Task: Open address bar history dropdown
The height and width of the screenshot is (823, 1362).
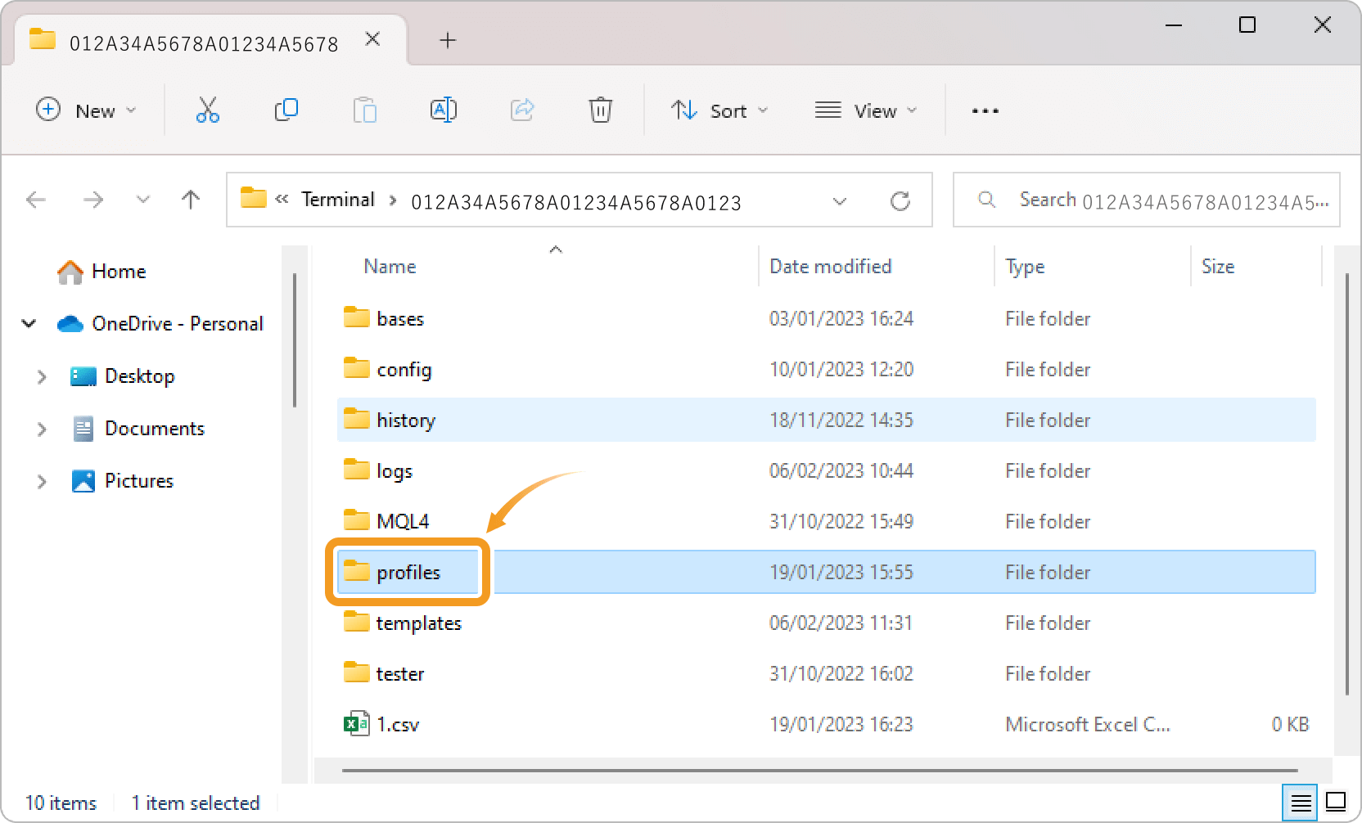Action: tap(839, 201)
